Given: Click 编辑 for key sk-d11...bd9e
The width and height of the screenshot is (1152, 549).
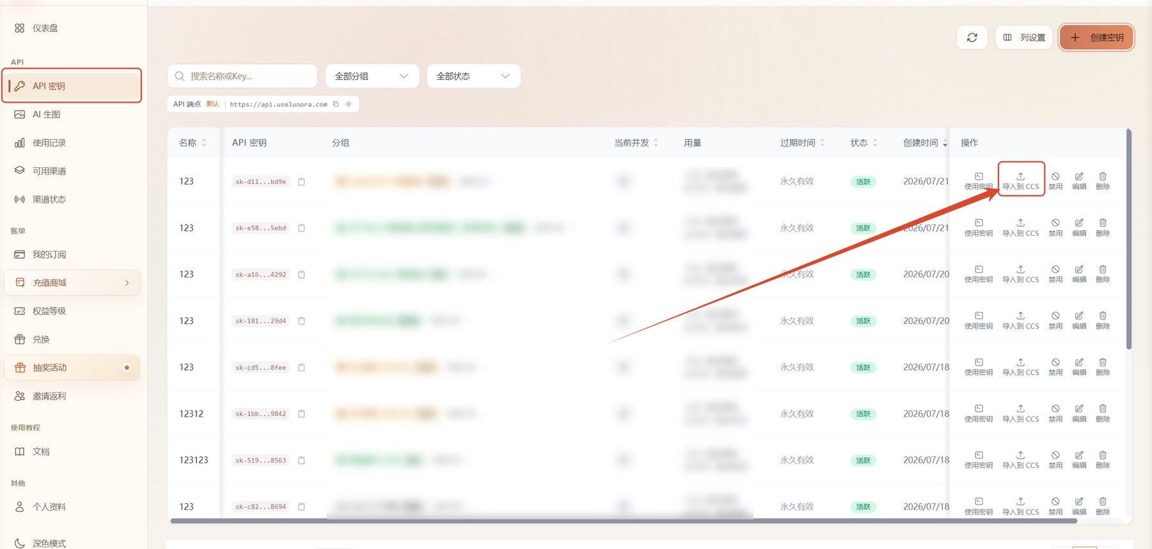Looking at the screenshot, I should pyautogui.click(x=1079, y=181).
